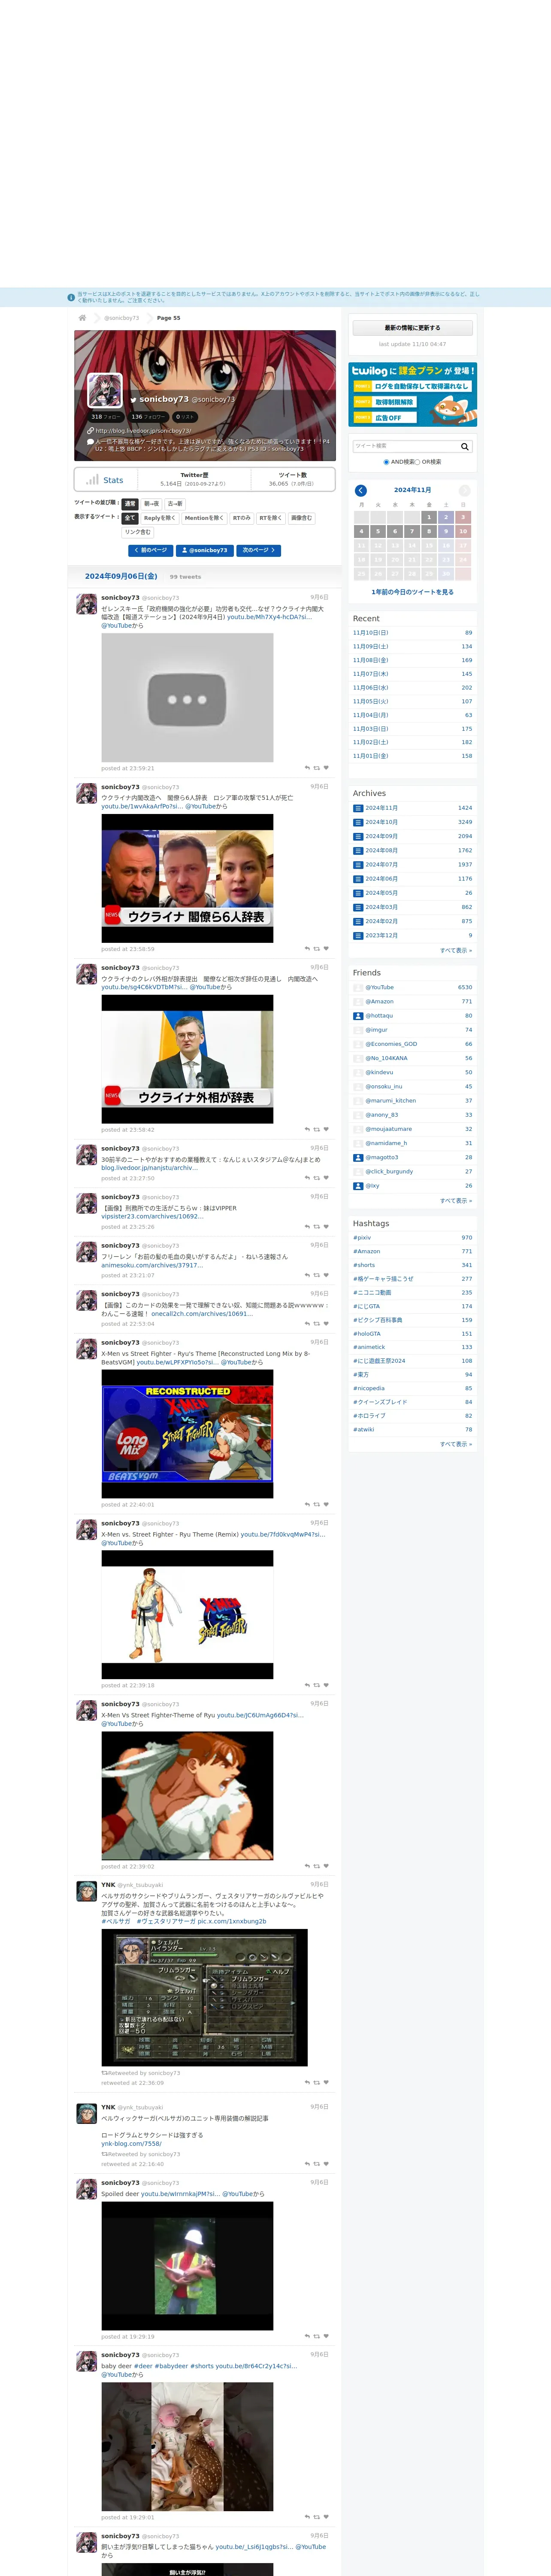Select 全て tweet filter tab

coord(129,518)
